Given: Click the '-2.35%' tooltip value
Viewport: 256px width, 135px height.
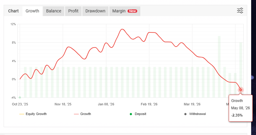Looking at the screenshot, I should click(x=237, y=115).
